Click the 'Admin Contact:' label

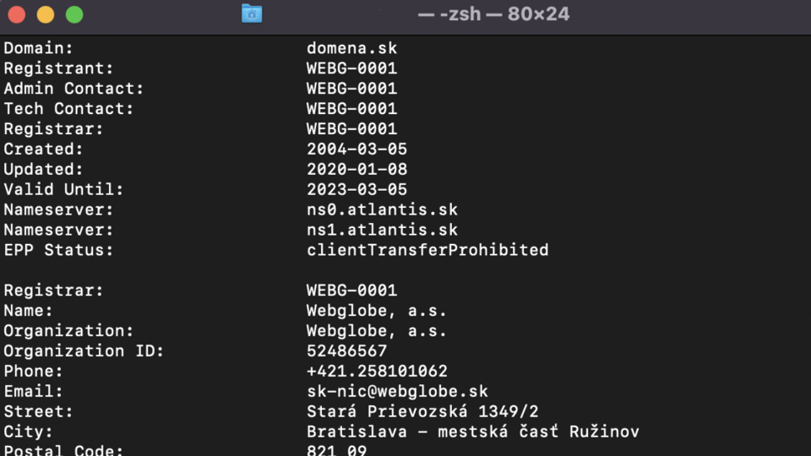tap(74, 89)
